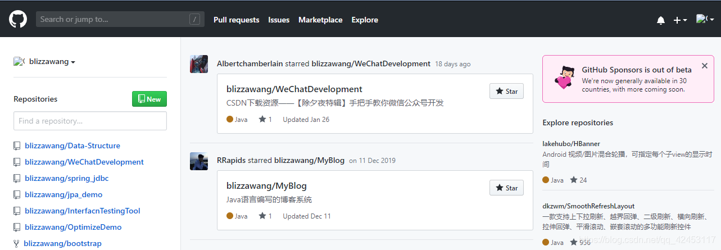Click the Java language dot under HBanner
The image size is (721, 250).
click(x=546, y=180)
